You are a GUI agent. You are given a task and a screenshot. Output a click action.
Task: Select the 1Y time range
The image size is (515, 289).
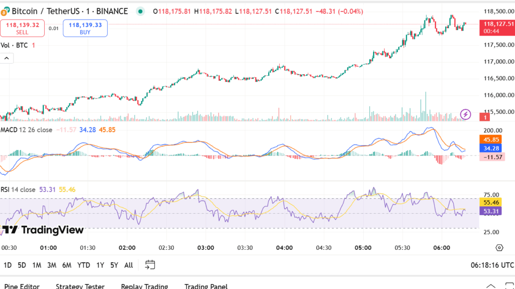coord(100,265)
